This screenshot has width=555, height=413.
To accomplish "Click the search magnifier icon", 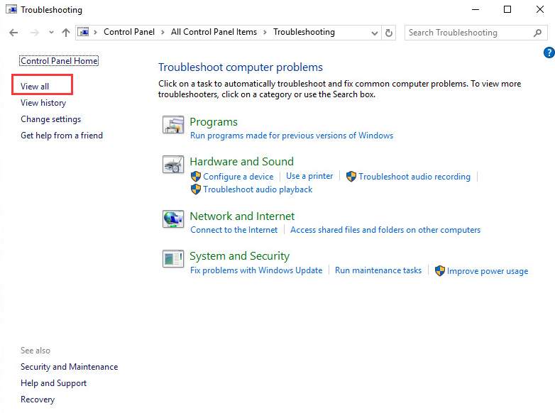I will click(x=537, y=33).
